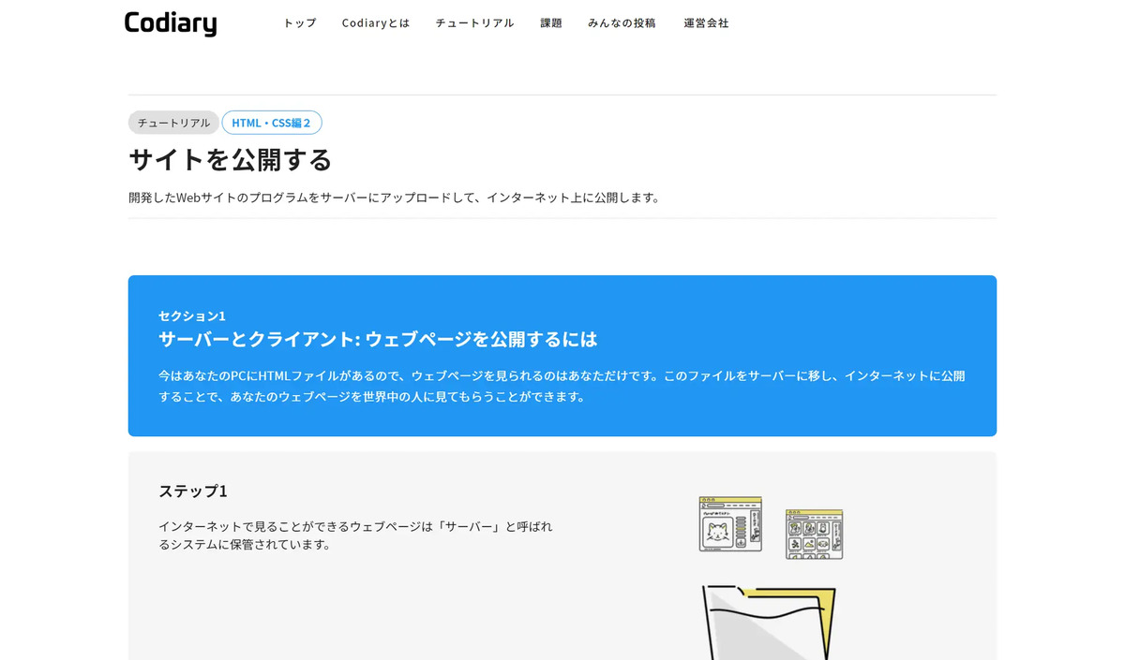Select the チュートリアル tag badge
Screen dimensions: 1125x660
coord(172,122)
